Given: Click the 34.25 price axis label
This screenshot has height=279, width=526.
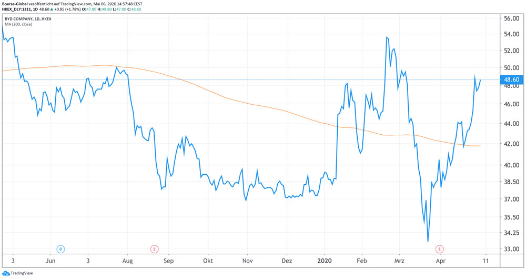Looking at the screenshot, I should 512,233.
